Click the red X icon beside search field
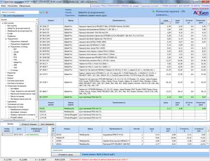This screenshot has height=161, width=210. 47,12
